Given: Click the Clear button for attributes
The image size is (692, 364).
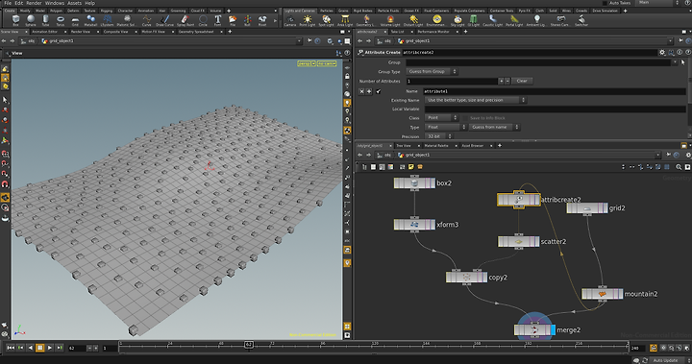Looking at the screenshot, I should 522,82.
